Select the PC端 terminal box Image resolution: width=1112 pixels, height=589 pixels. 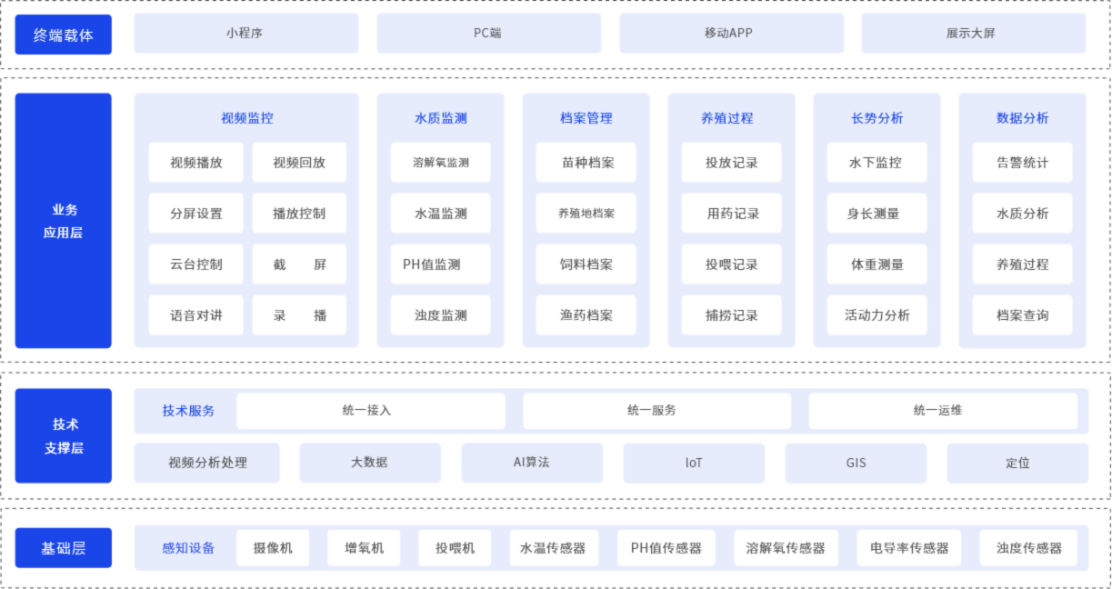pyautogui.click(x=488, y=34)
